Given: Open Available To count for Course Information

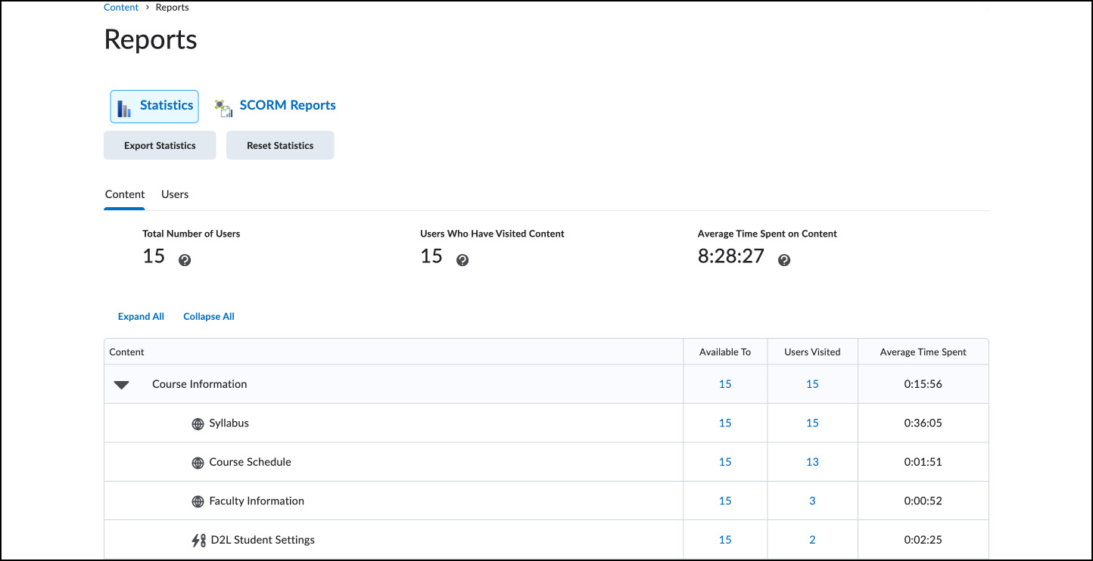Looking at the screenshot, I should (x=725, y=384).
